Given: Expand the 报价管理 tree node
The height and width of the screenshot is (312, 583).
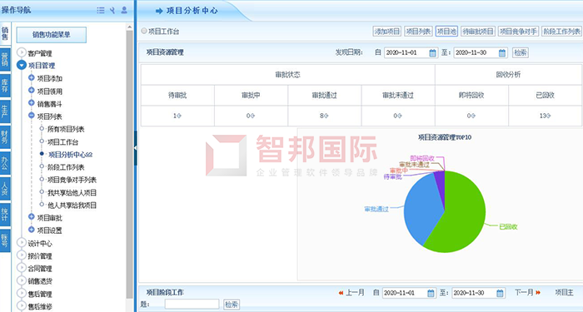Looking at the screenshot, I should [x=22, y=255].
